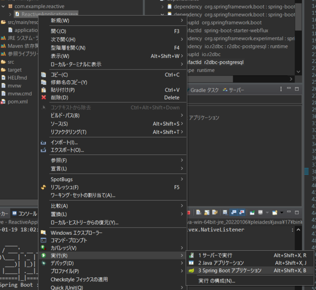Choose 修飾名のコピー (copy qualified name)
Viewport: 316px width, 290px height.
click(112, 82)
